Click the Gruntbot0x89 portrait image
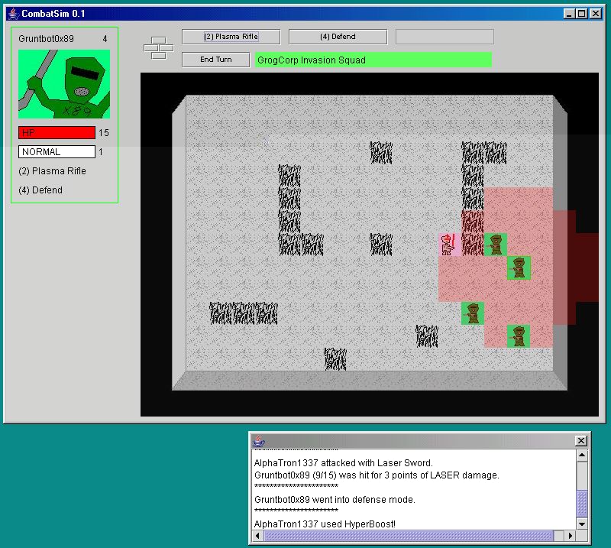The height and width of the screenshot is (548, 611). point(64,84)
